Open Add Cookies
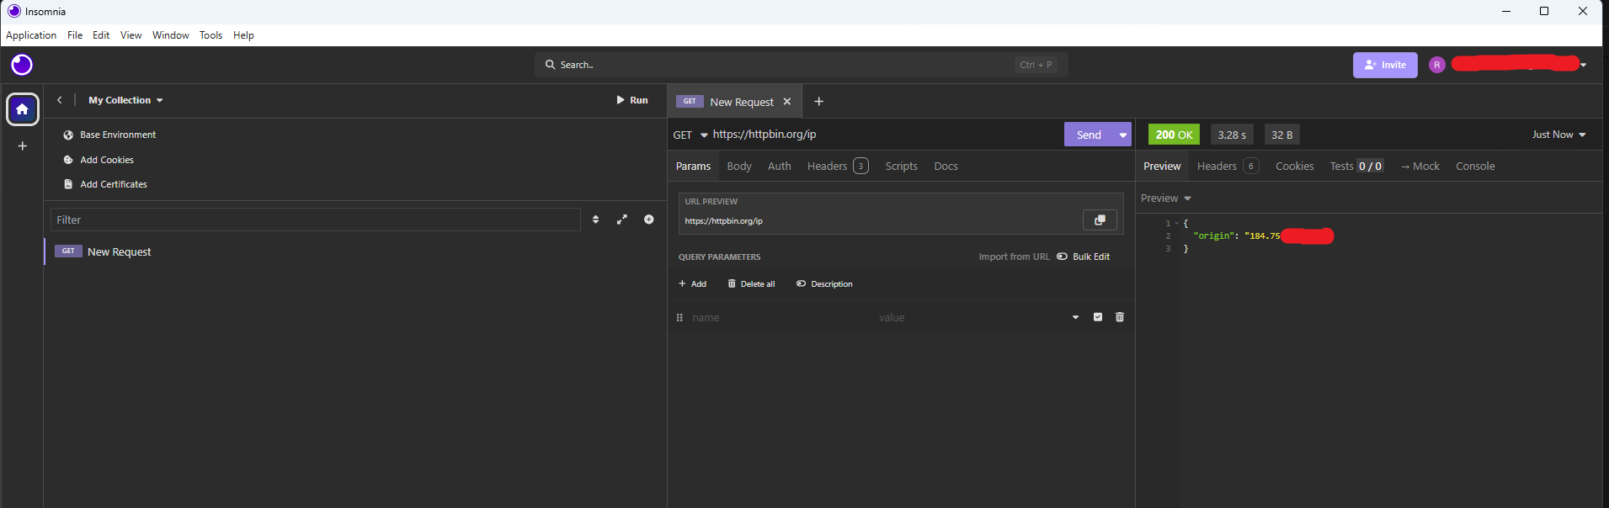This screenshot has height=508, width=1609. (99, 160)
